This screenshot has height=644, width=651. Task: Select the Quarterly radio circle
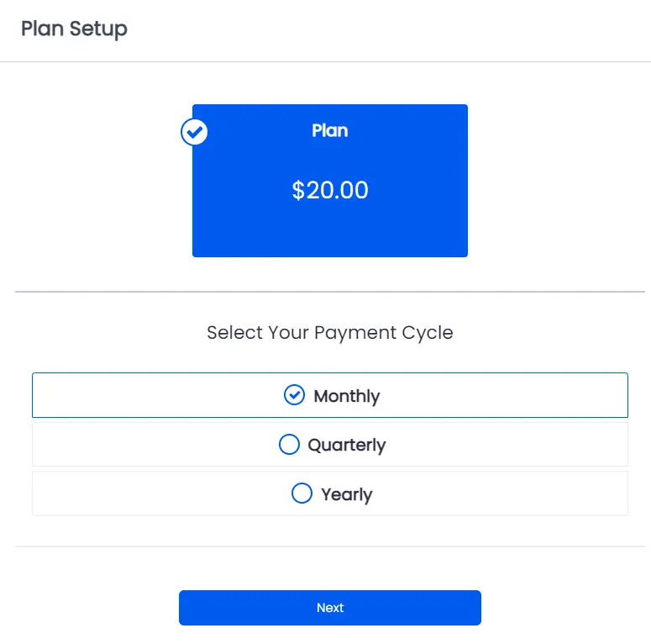289,444
